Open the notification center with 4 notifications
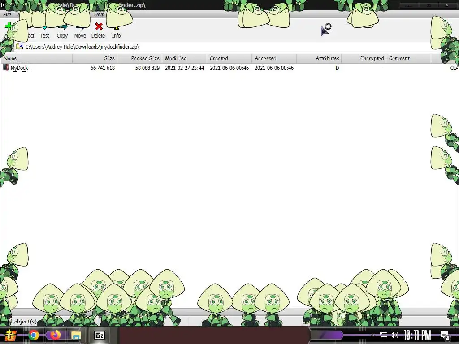 [x=445, y=335]
